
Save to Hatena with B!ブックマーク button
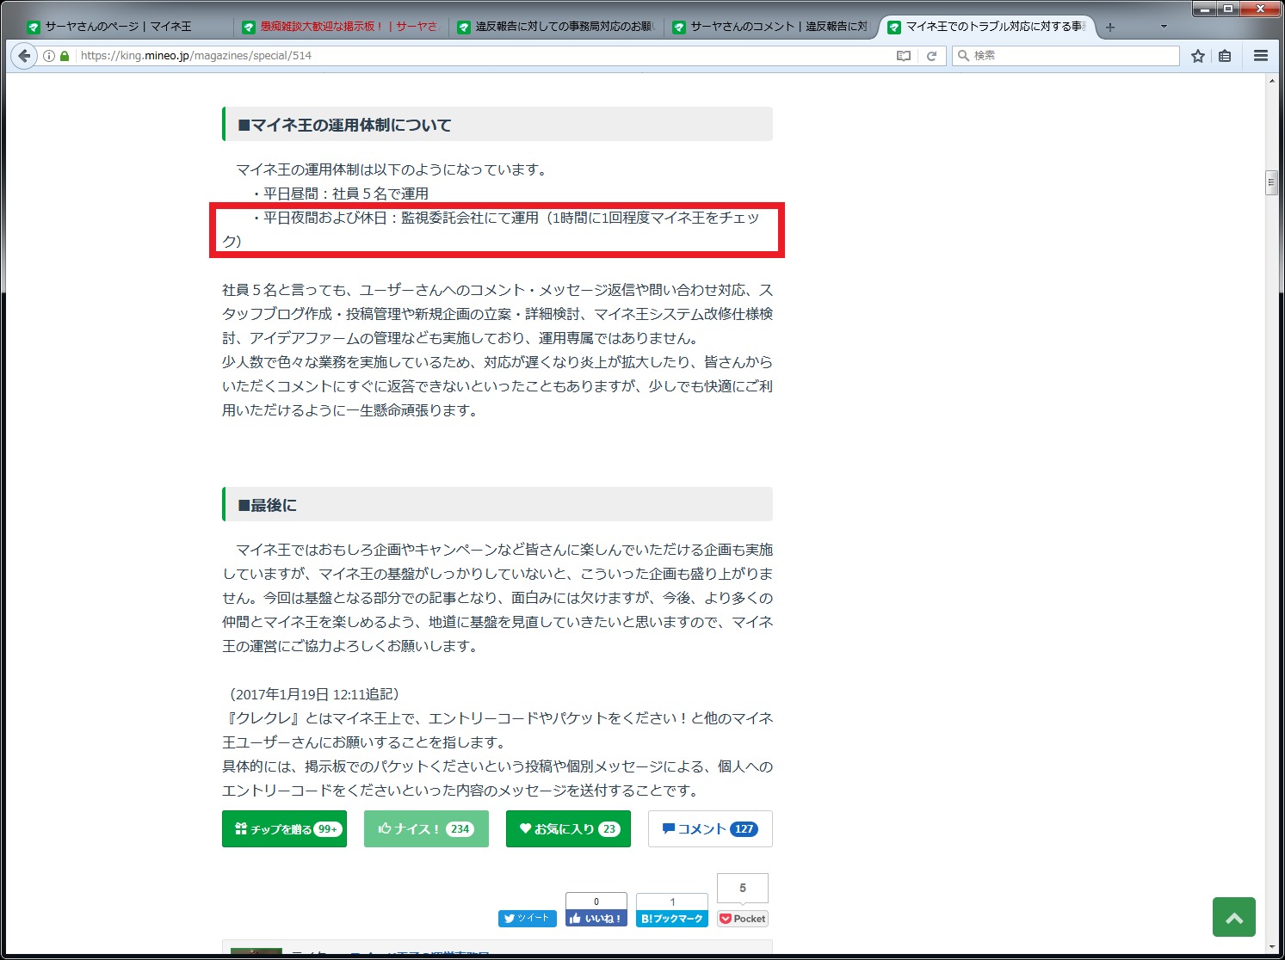click(672, 919)
